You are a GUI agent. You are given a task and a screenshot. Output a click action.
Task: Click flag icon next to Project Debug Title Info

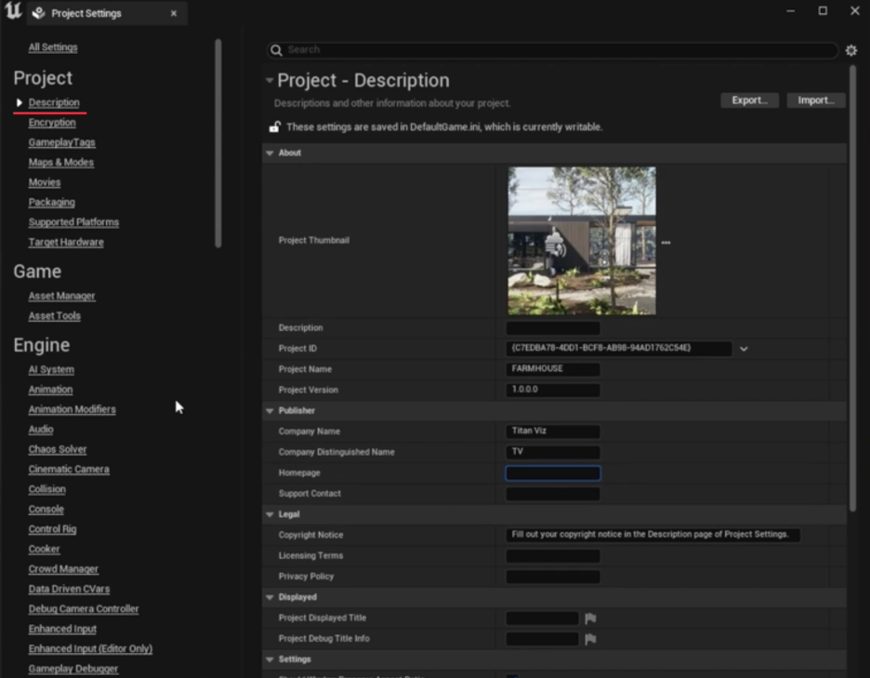tap(590, 639)
